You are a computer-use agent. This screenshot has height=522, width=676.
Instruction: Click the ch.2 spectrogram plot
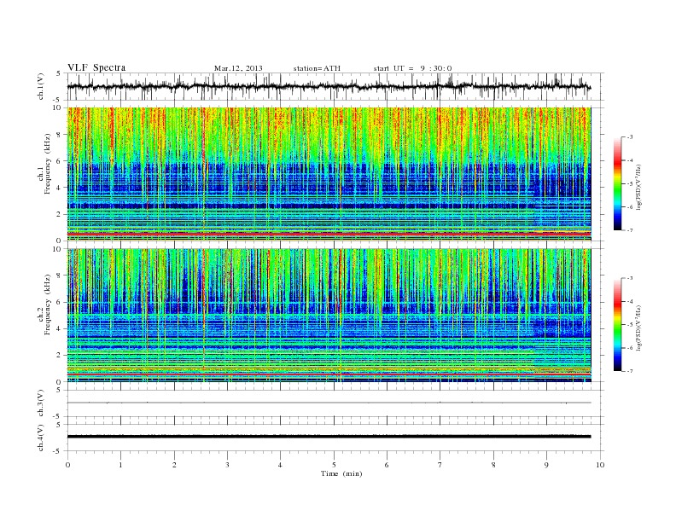click(x=329, y=316)
